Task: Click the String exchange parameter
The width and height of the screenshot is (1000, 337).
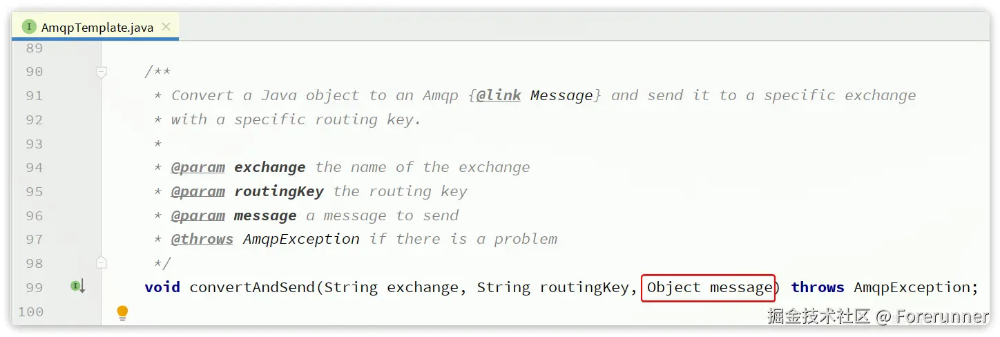Action: click(391, 287)
